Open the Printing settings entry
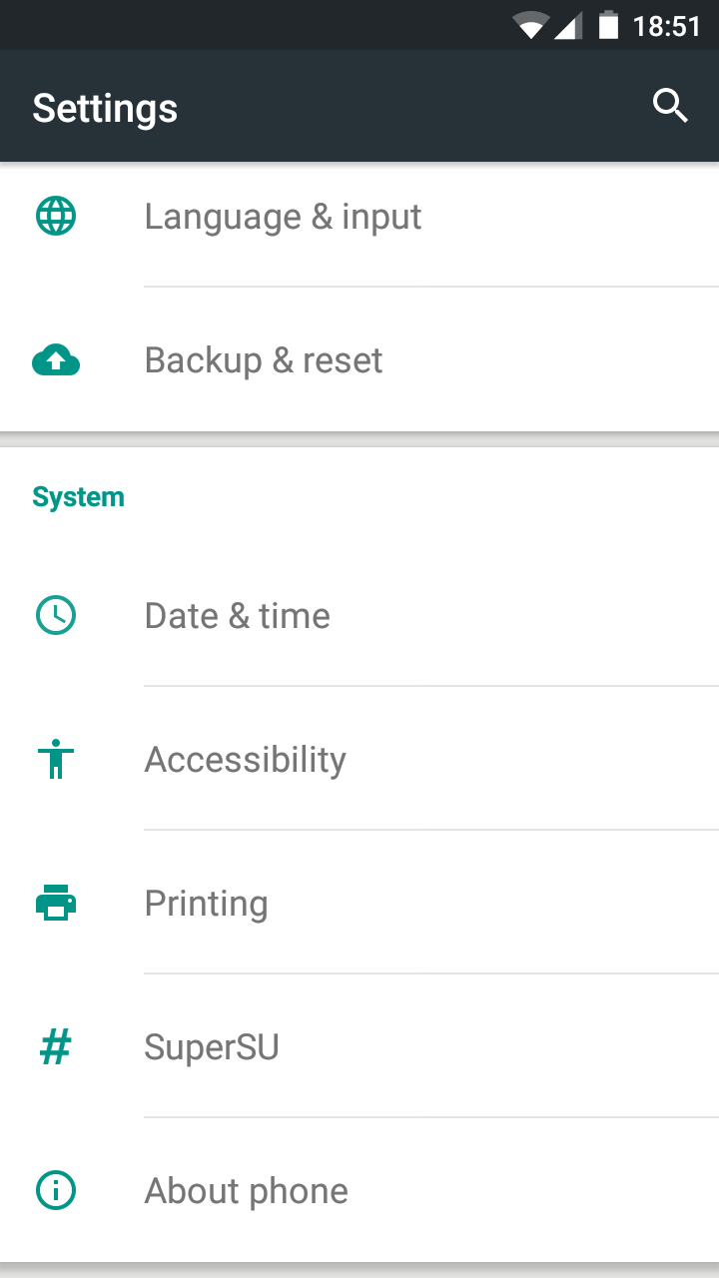Image resolution: width=719 pixels, height=1278 pixels. (x=207, y=904)
